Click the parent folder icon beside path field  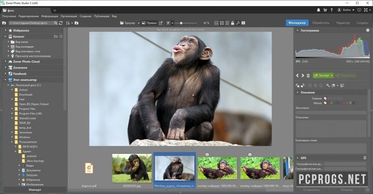pos(4,23)
